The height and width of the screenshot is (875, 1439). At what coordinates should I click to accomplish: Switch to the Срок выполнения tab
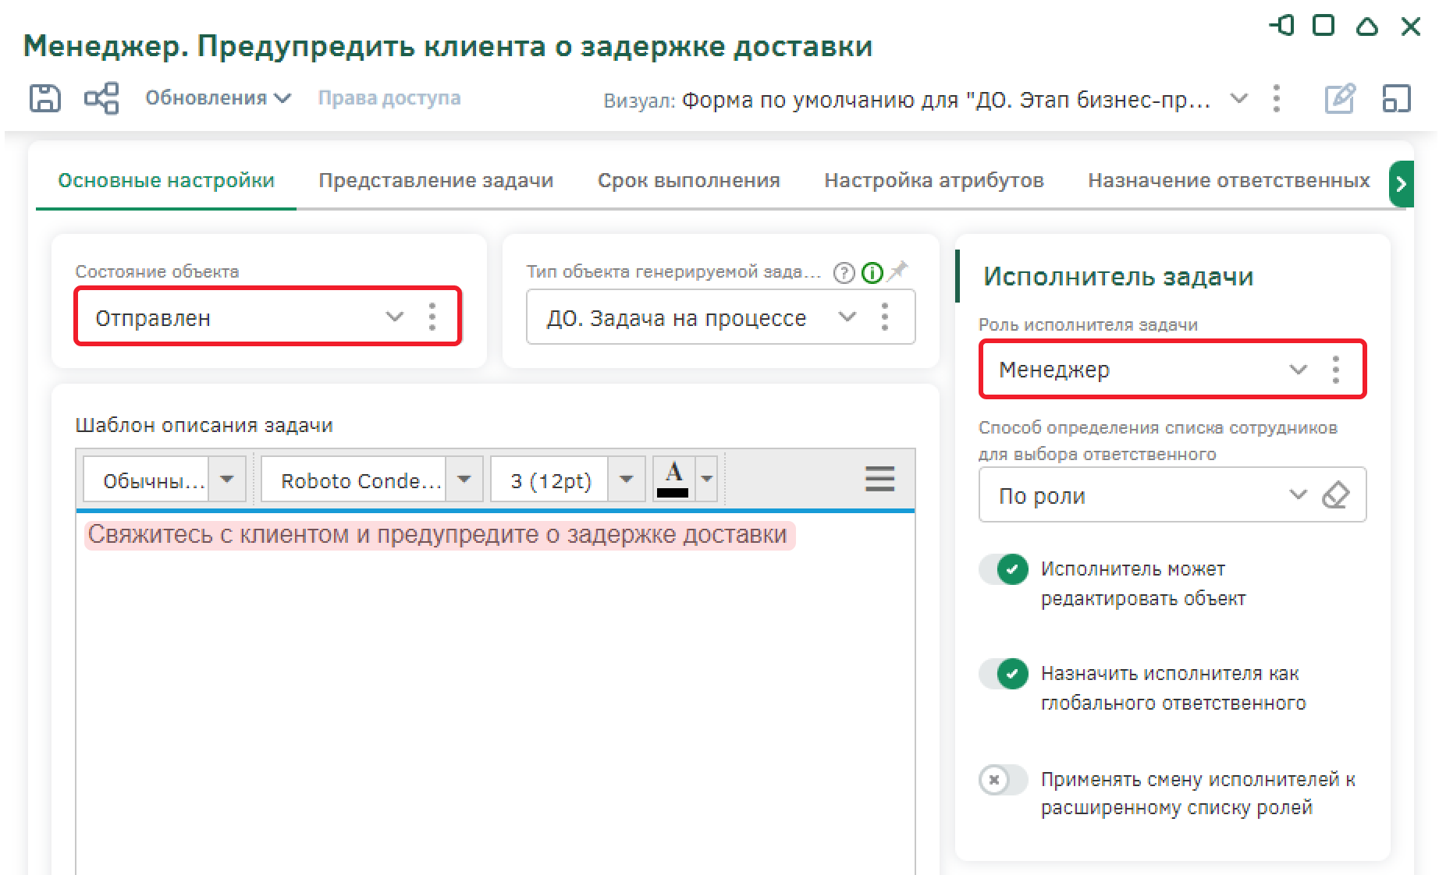pyautogui.click(x=688, y=181)
